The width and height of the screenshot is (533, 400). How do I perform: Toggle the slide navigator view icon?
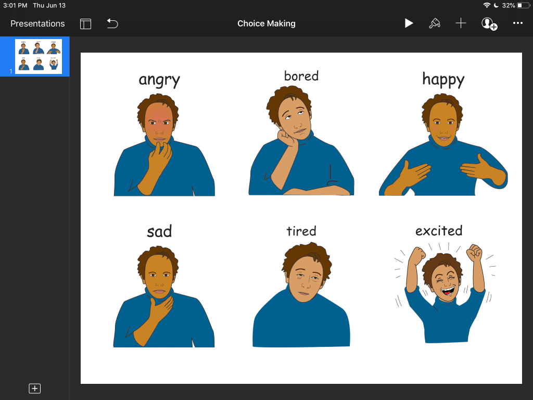click(85, 23)
